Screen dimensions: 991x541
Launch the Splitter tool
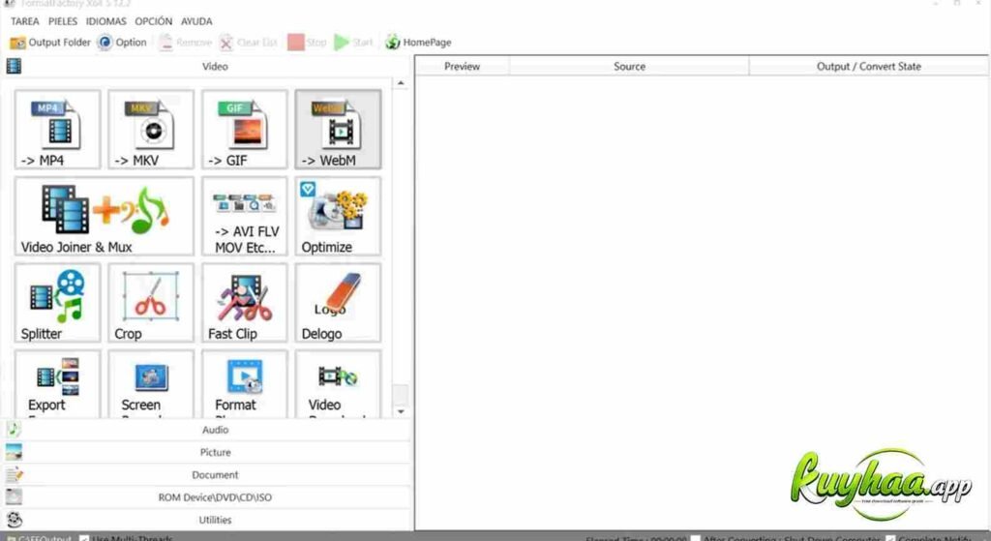point(57,303)
